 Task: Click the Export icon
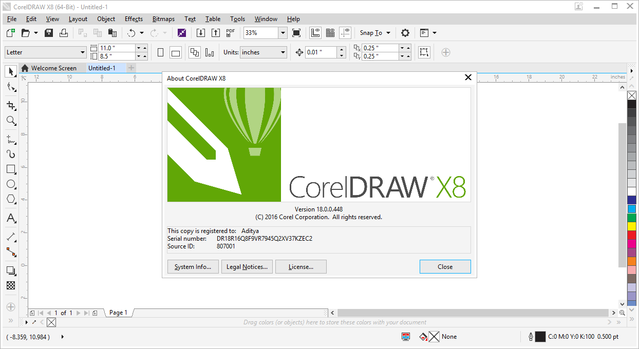pos(216,33)
